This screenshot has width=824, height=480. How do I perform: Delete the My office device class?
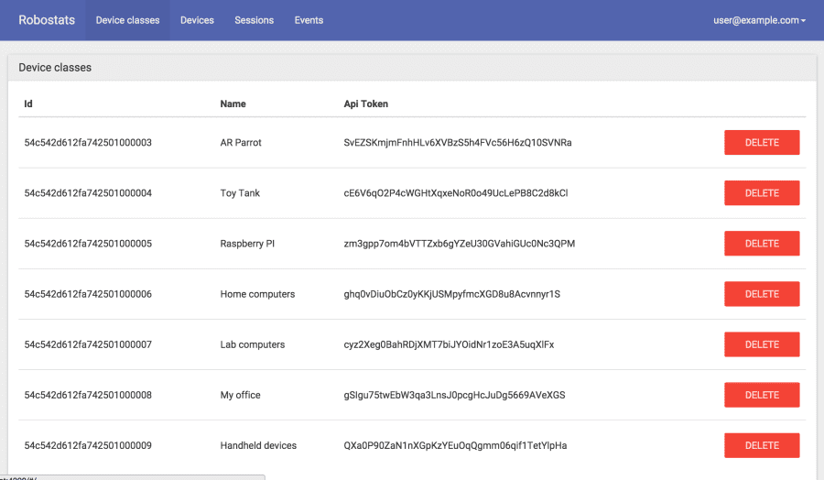(762, 395)
